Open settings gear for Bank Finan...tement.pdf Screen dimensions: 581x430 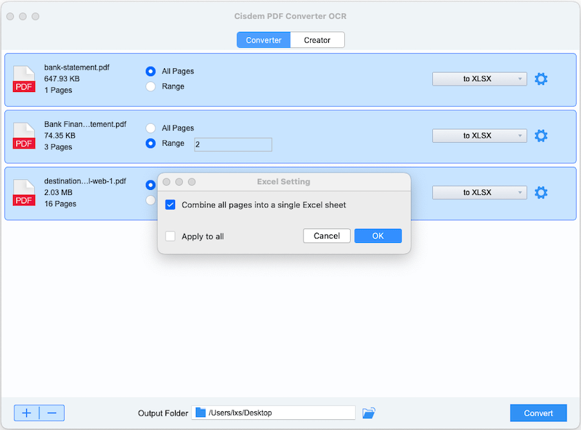point(541,136)
